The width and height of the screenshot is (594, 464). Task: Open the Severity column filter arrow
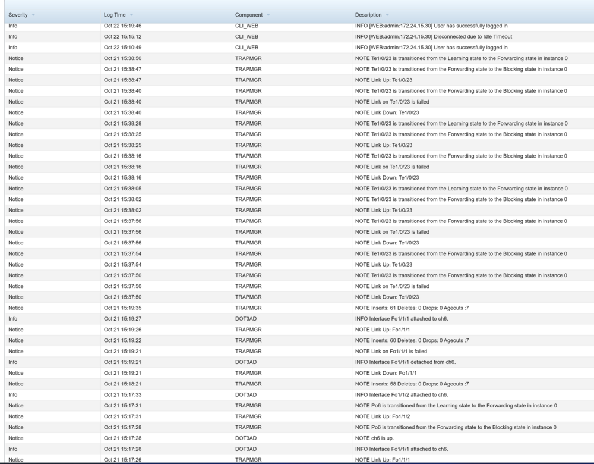pyautogui.click(x=33, y=15)
